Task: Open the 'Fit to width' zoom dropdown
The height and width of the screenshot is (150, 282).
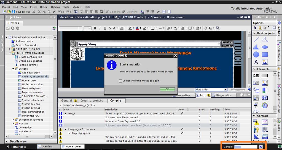Action: [x=226, y=89]
